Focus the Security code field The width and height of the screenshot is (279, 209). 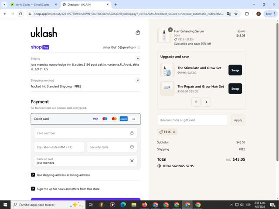click(112, 147)
